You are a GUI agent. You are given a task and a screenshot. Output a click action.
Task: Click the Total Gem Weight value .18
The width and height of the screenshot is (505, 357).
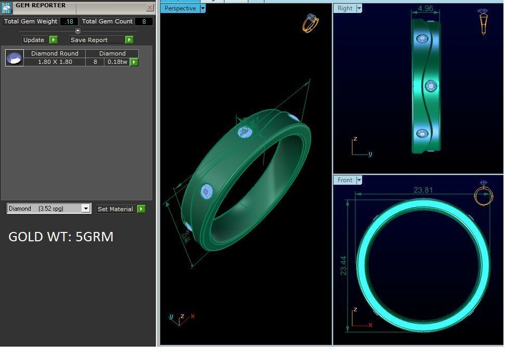tap(69, 22)
